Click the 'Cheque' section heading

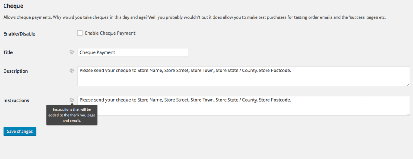point(13,5)
